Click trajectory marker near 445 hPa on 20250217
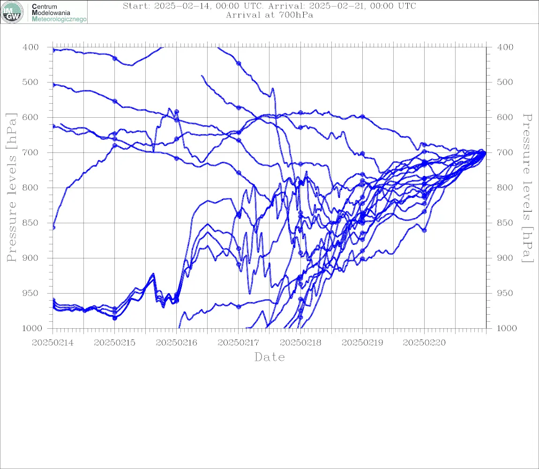 [239, 64]
